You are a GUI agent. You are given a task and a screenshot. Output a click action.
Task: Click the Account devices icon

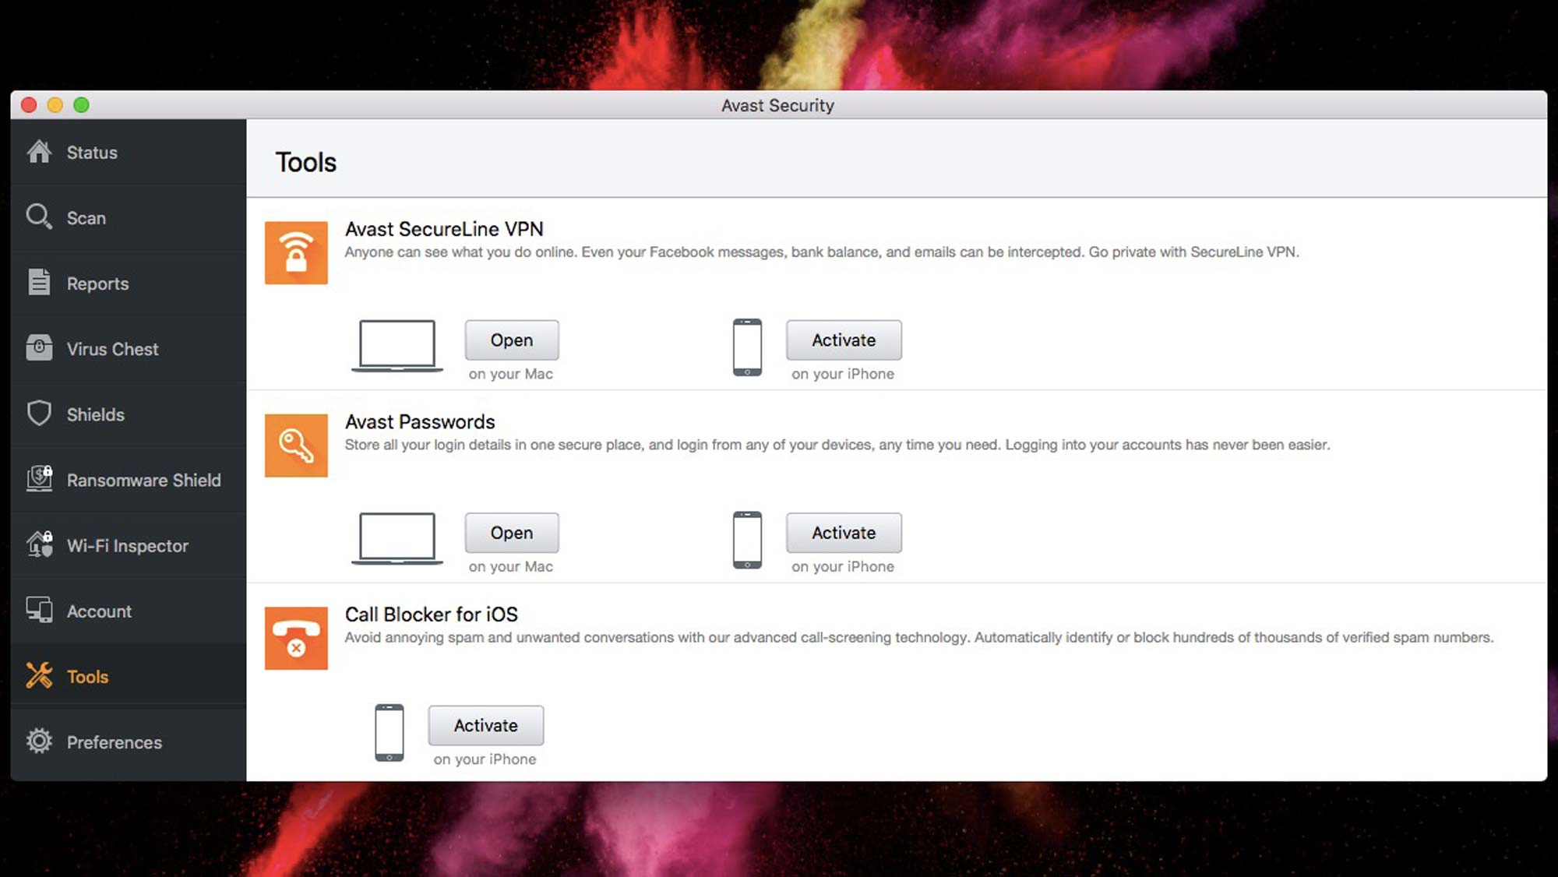click(x=39, y=610)
